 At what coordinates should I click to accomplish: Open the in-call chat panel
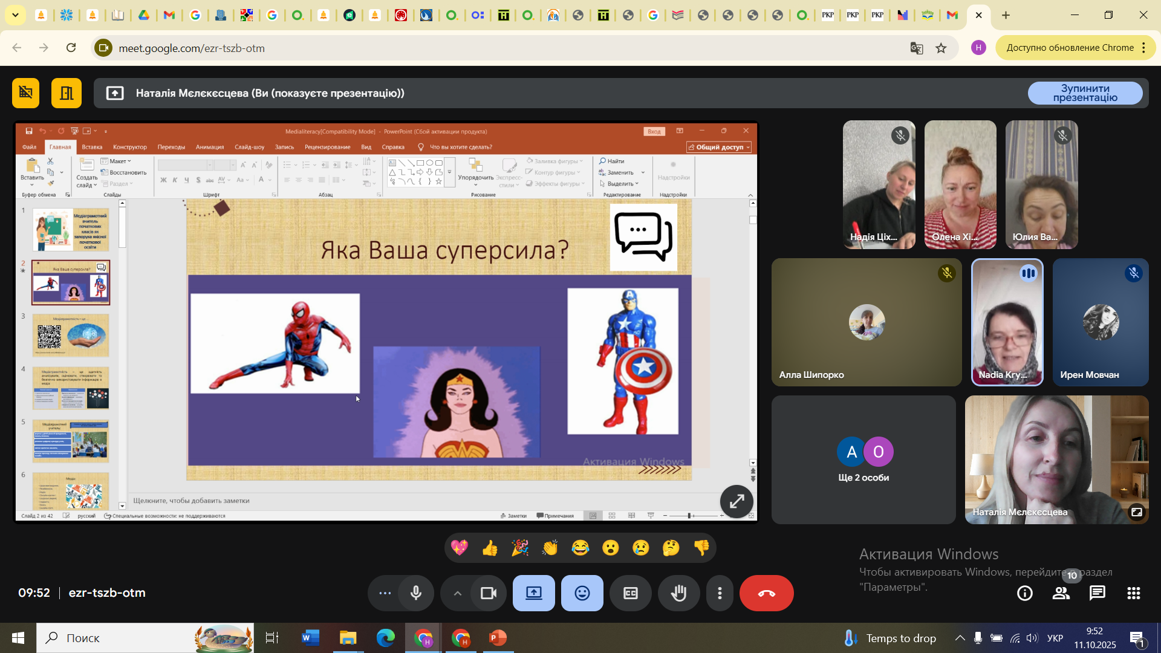[1097, 593]
